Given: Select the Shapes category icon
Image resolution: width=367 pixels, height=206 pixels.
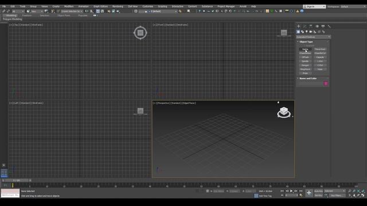Looking at the screenshot, I should point(302,32).
